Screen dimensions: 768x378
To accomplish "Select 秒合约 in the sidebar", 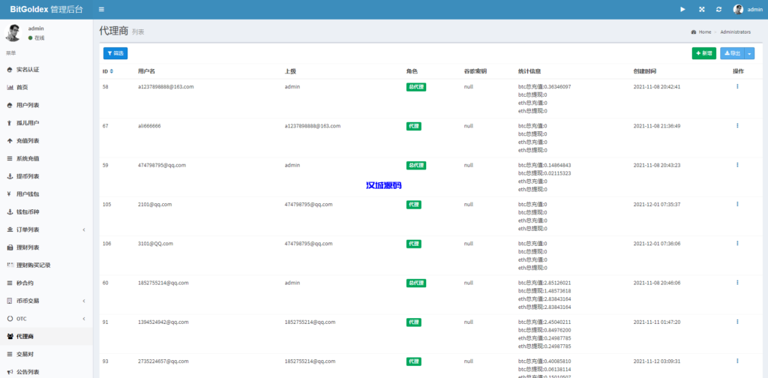I will (46, 283).
